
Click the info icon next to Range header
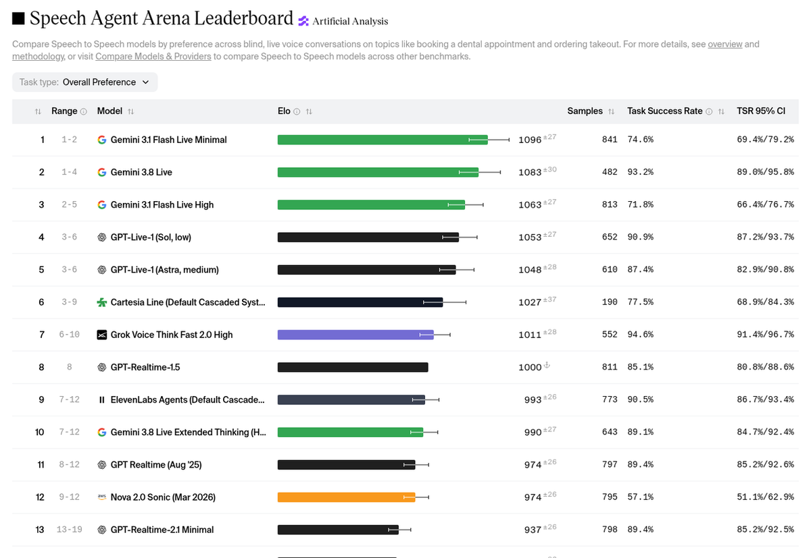pyautogui.click(x=84, y=111)
